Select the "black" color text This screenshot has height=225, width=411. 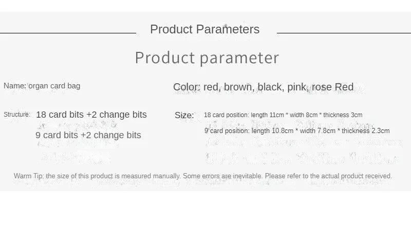coord(270,87)
